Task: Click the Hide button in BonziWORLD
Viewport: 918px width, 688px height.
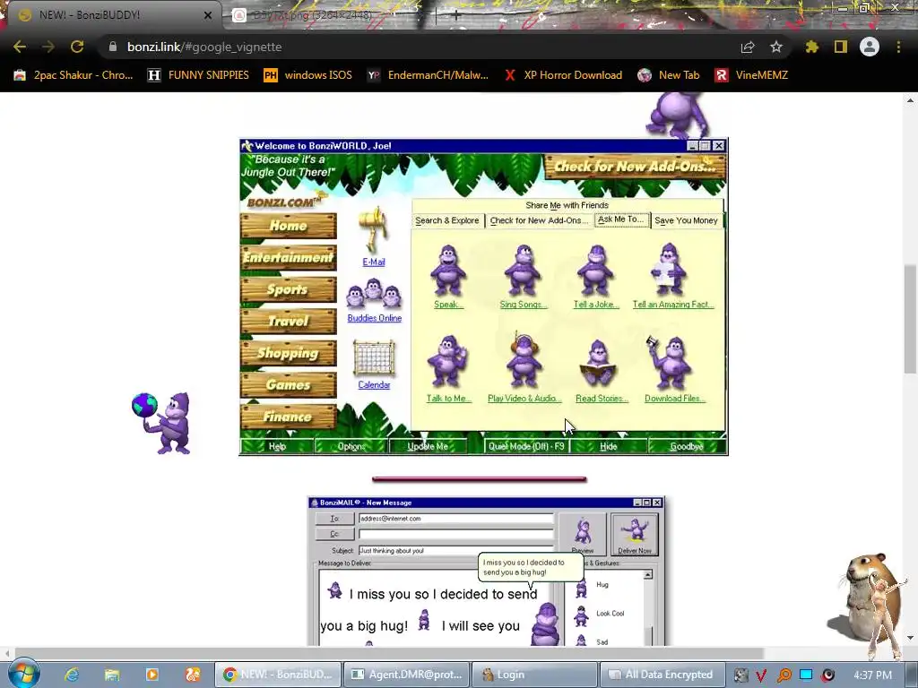Action: pyautogui.click(x=609, y=446)
